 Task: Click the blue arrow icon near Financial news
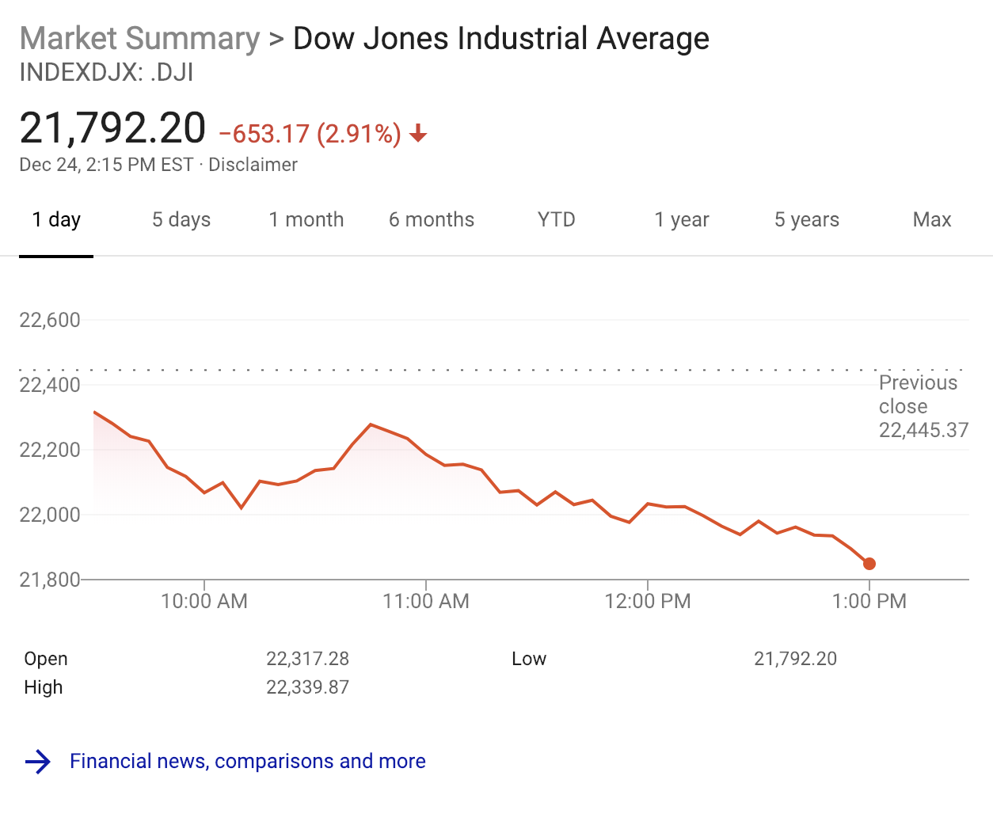(38, 762)
